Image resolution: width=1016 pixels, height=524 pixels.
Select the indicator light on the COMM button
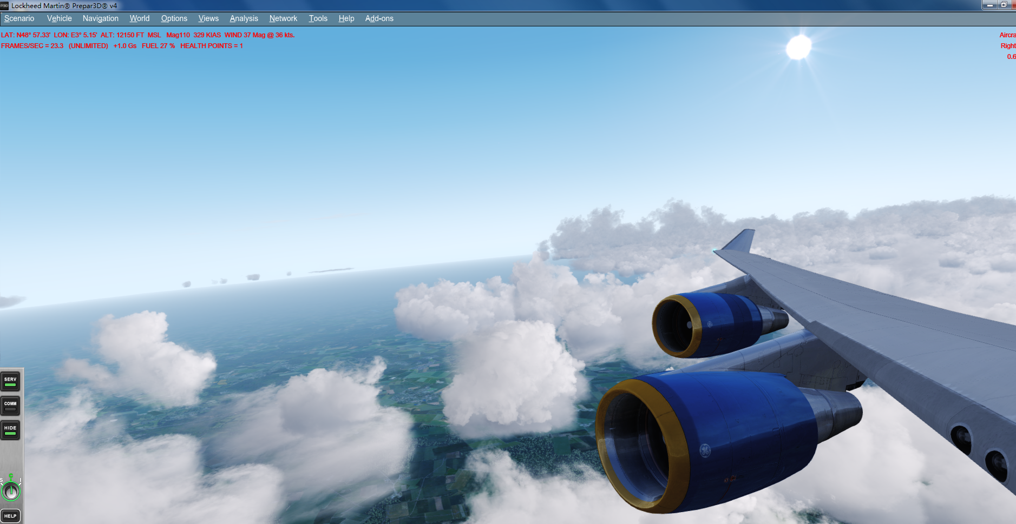[x=10, y=409]
